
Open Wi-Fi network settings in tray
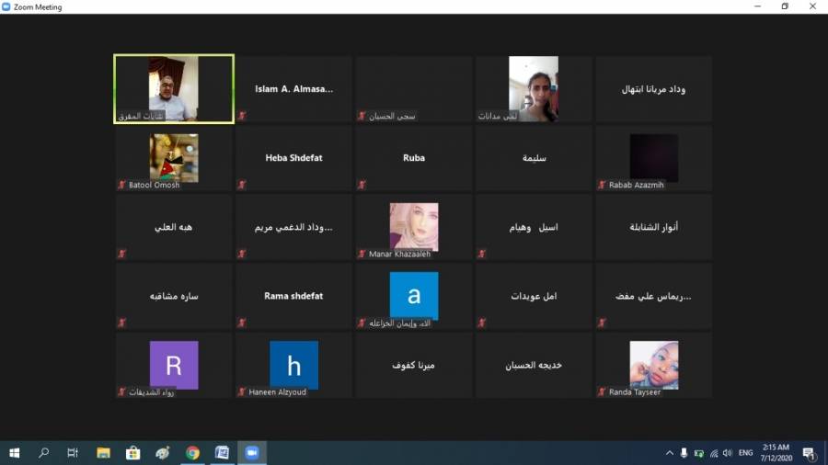coord(714,453)
